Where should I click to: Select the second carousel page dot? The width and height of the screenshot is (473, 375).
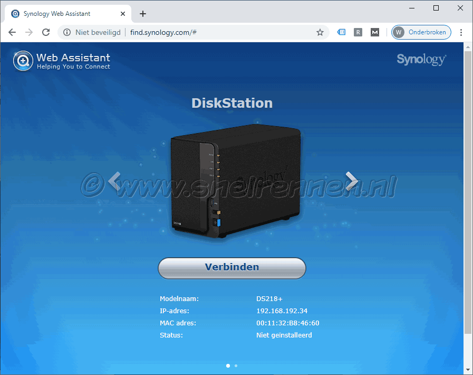coord(236,365)
